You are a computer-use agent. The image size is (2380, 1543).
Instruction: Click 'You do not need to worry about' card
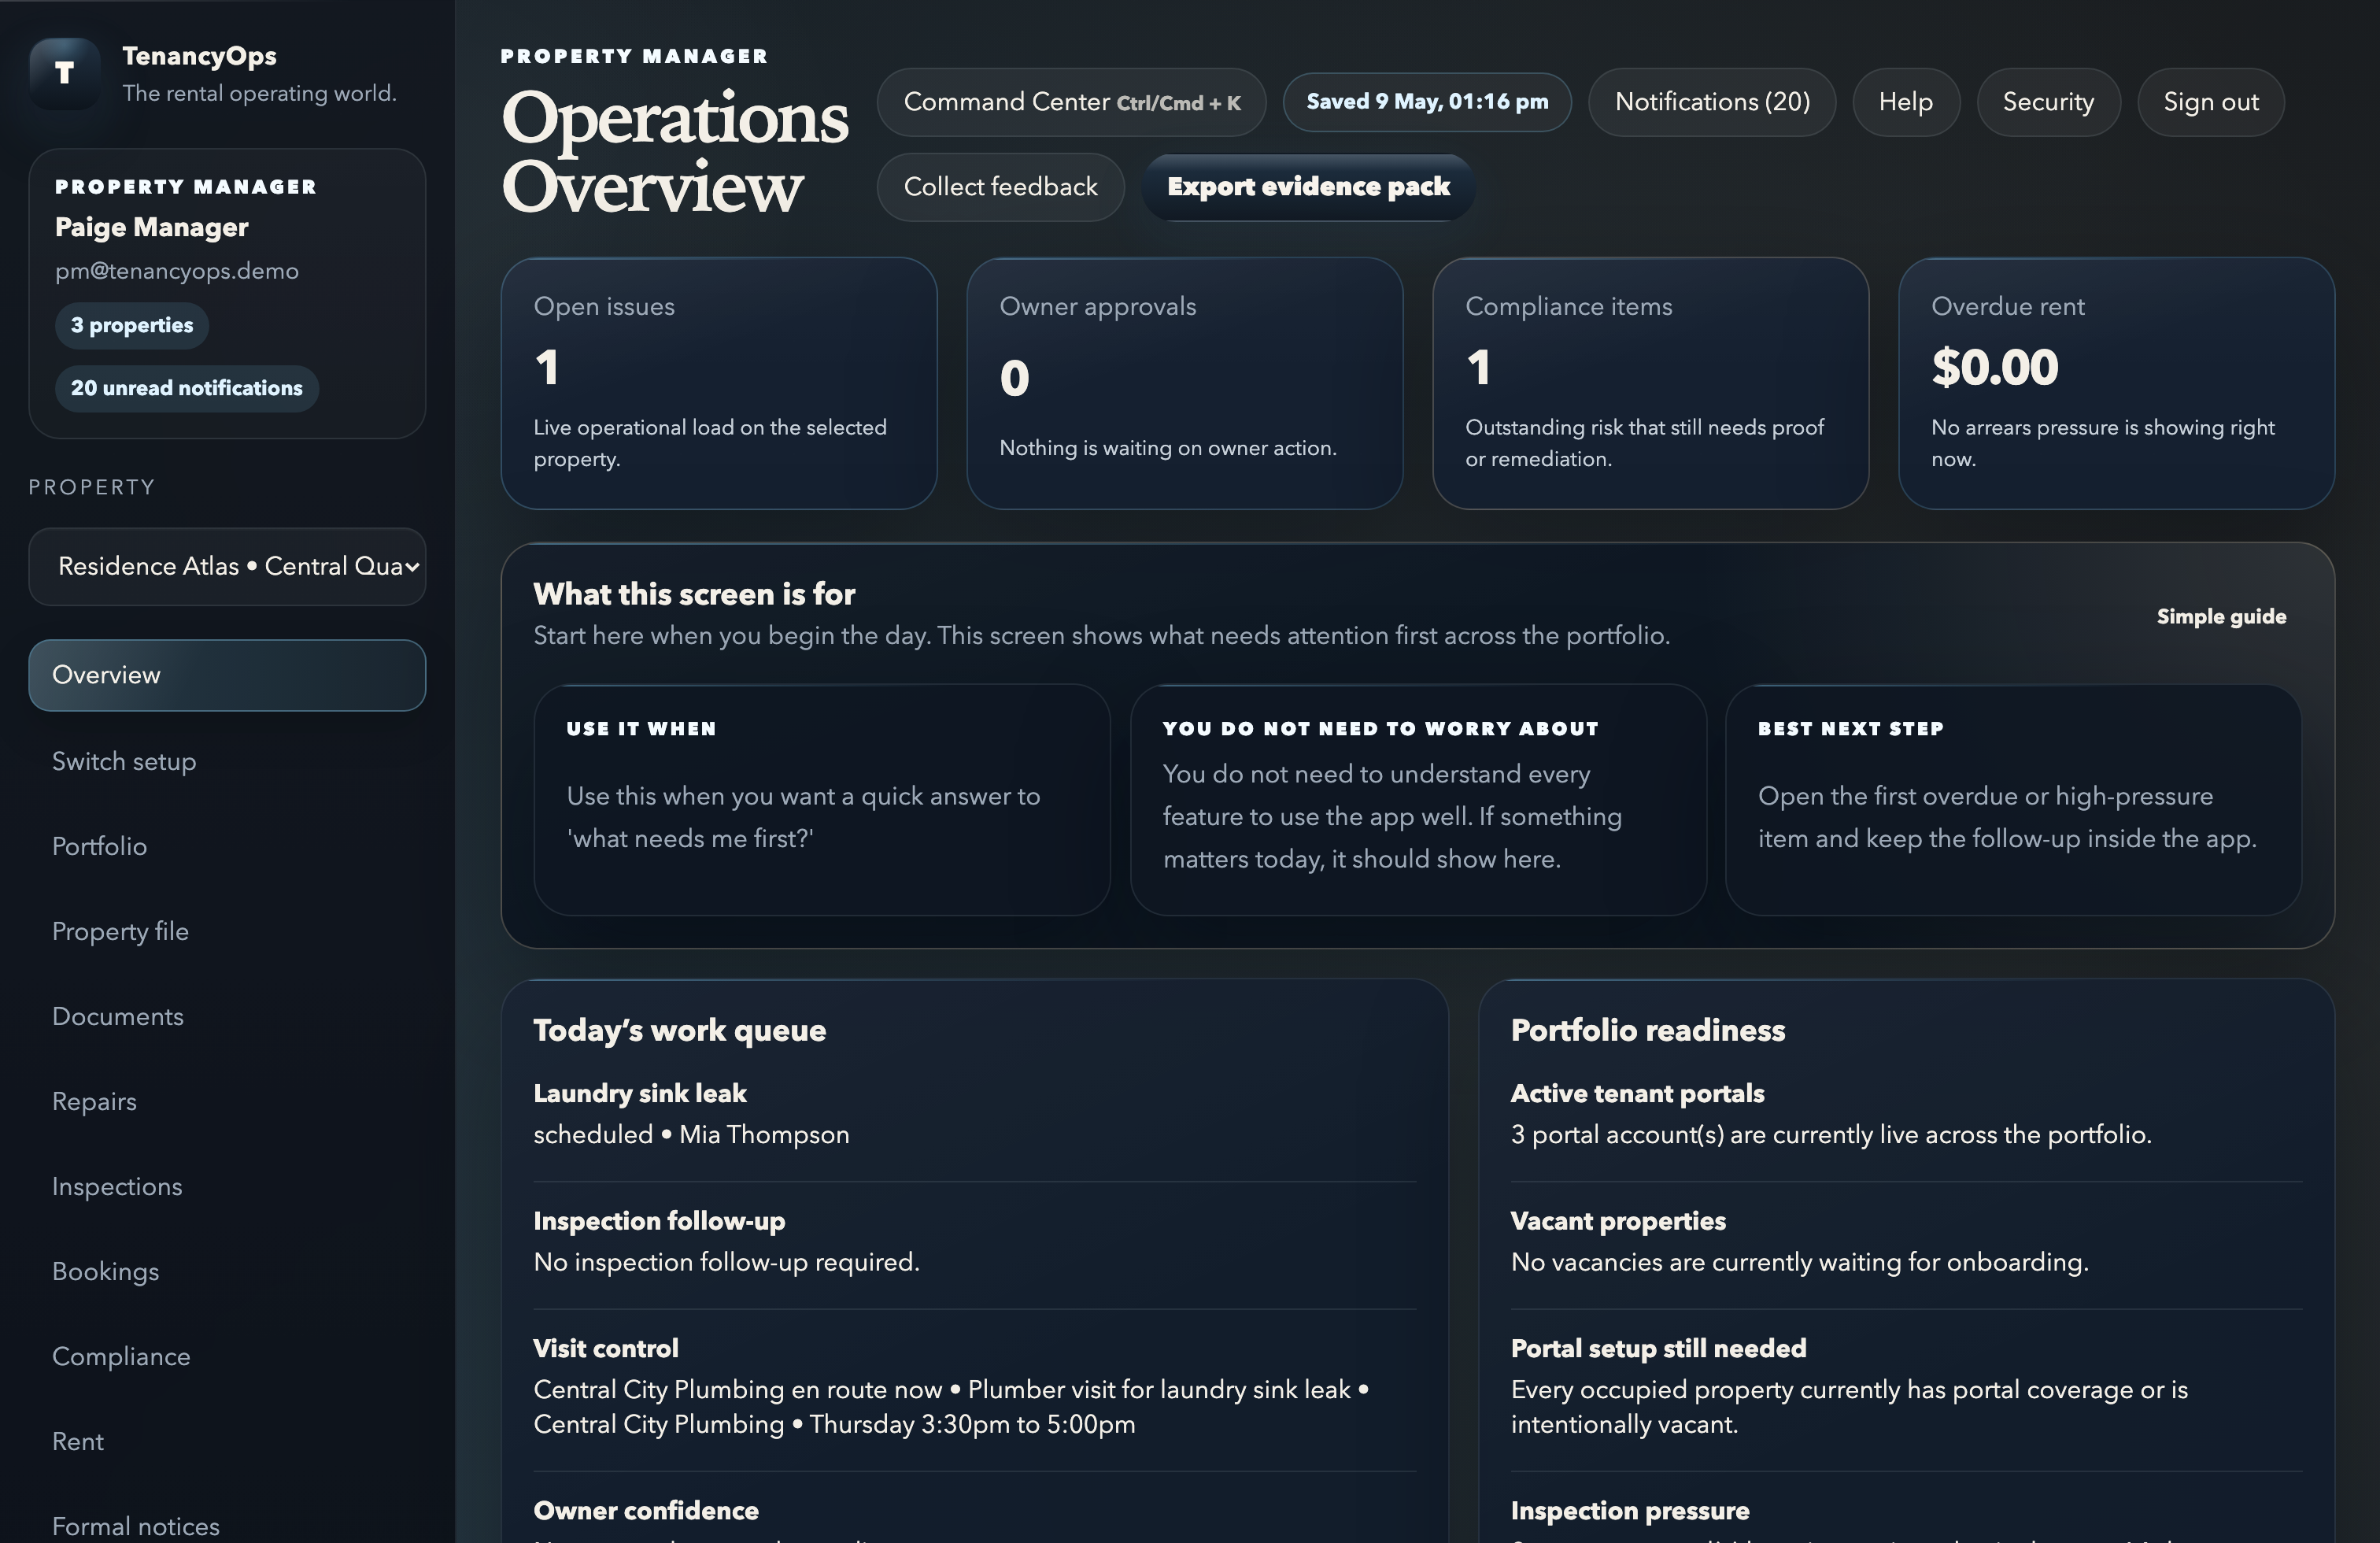1418,800
